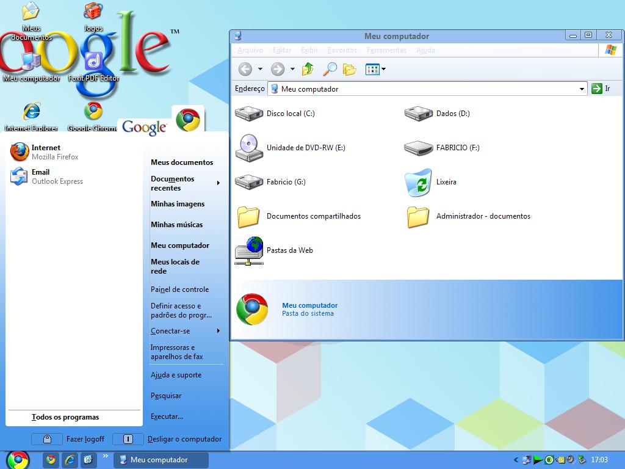Select Fabricio (G:) drive
Image resolution: width=625 pixels, height=469 pixels.
(x=270, y=182)
